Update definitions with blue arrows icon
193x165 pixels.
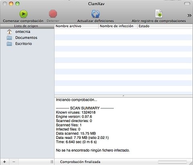tap(95, 14)
